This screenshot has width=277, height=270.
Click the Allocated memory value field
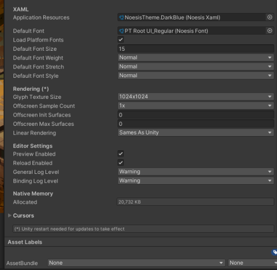click(x=195, y=202)
